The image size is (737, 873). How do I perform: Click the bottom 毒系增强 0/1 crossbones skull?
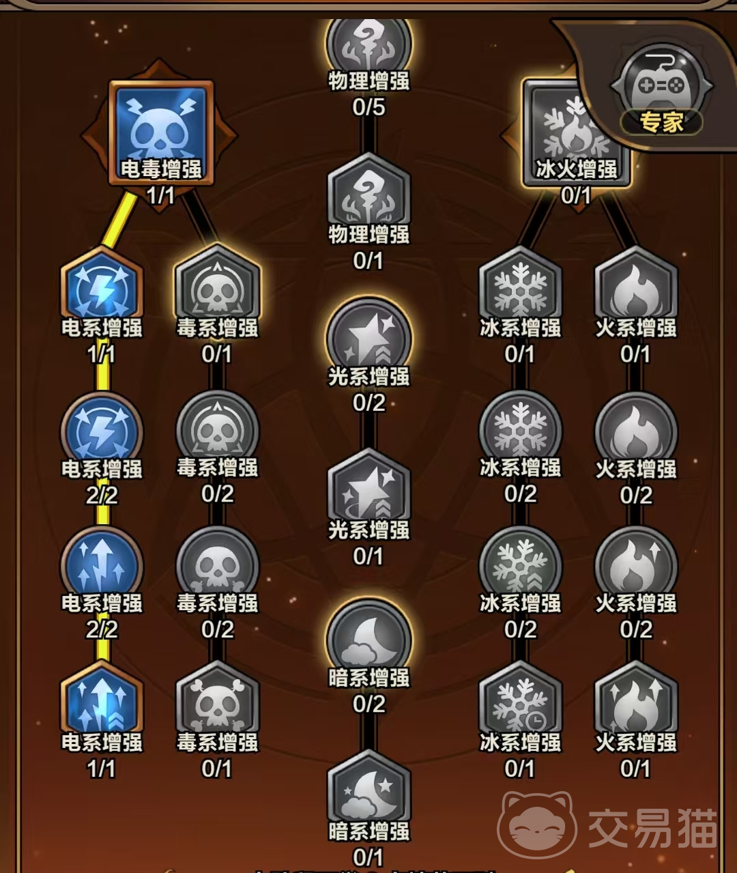218,703
